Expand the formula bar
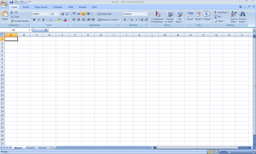Screen dimensions: 256x154 [254, 30]
